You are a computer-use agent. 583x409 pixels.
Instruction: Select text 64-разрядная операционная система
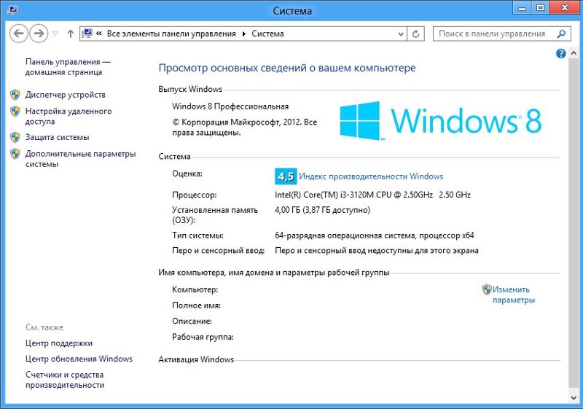pos(345,235)
